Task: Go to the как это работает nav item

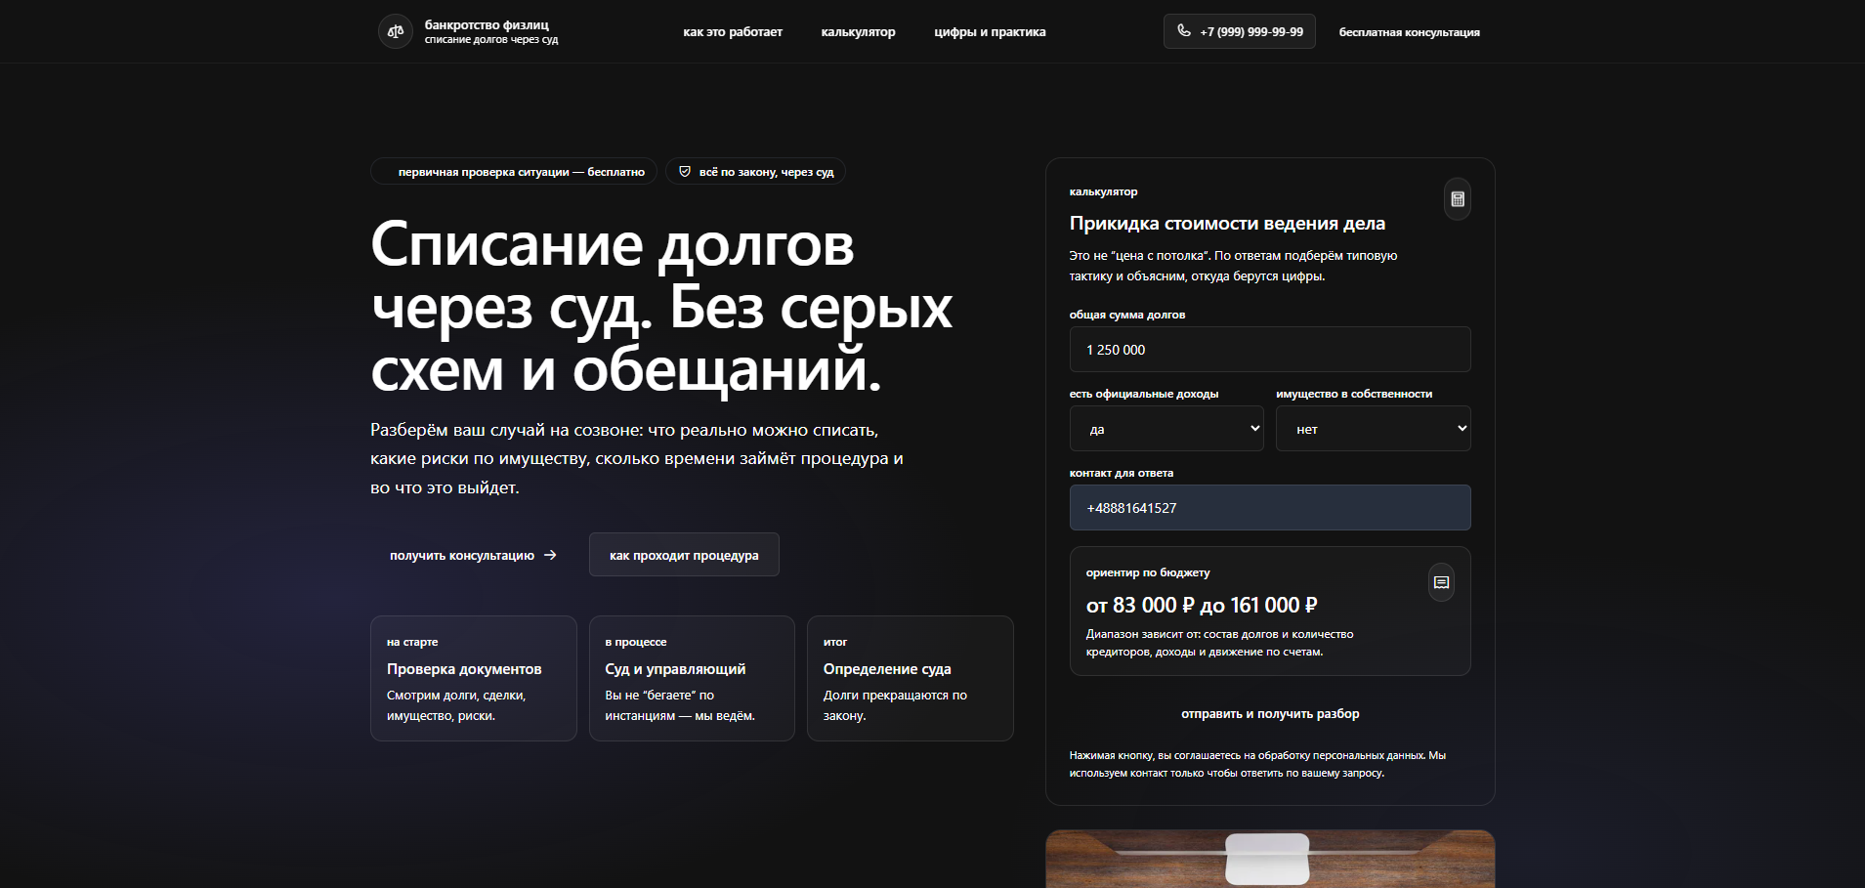Action: click(x=733, y=32)
